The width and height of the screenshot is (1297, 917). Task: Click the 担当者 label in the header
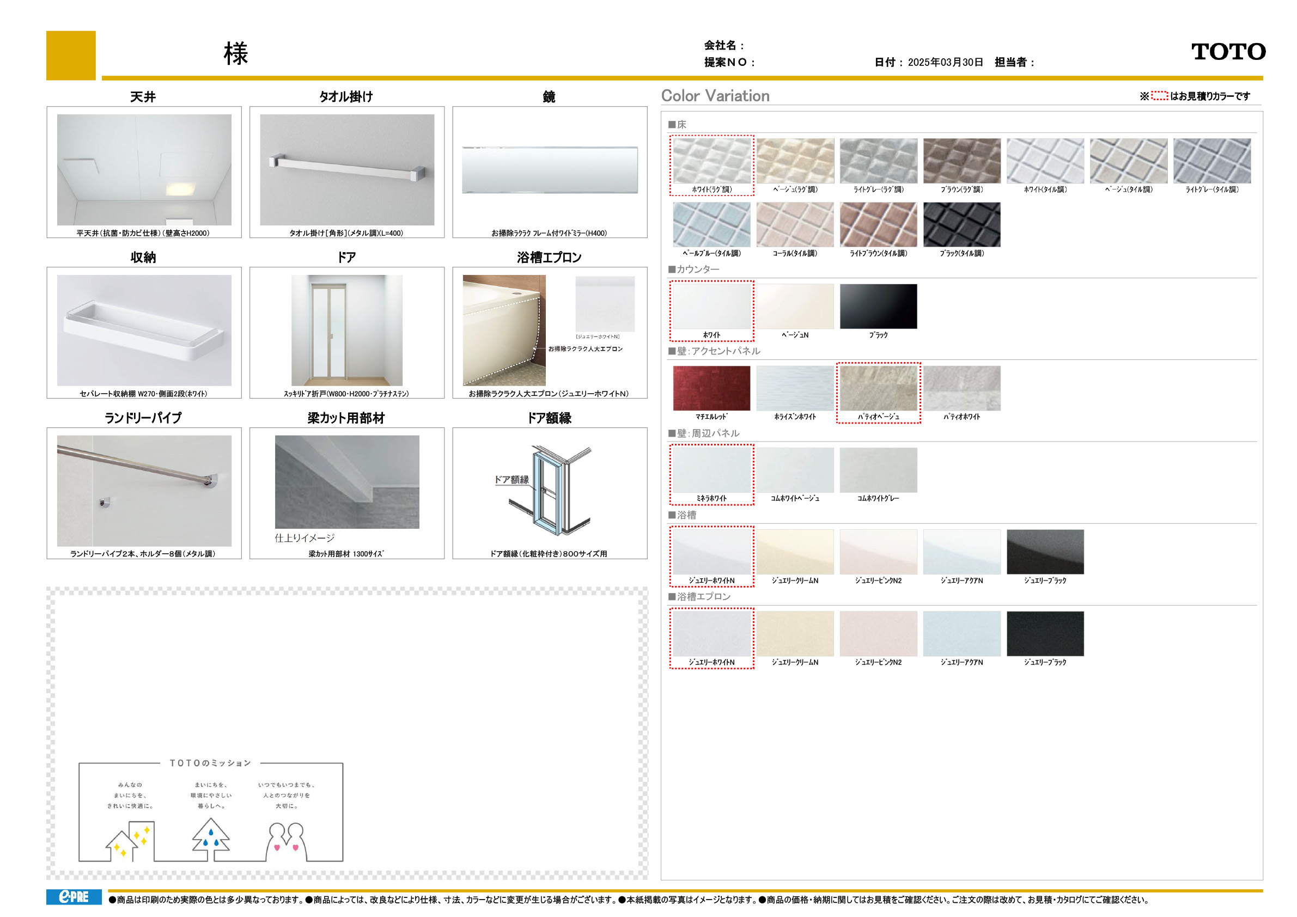pyautogui.click(x=1014, y=62)
